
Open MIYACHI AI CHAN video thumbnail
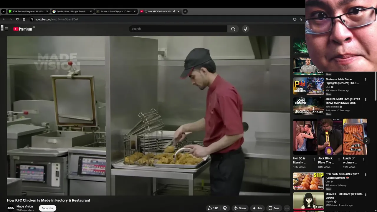[x=309, y=201]
